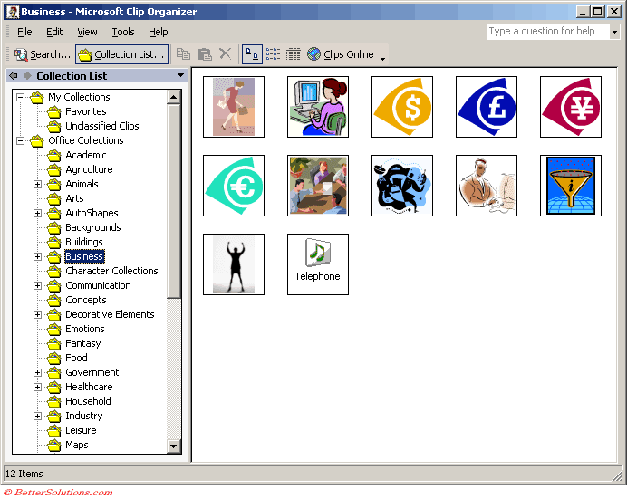Click the Search toolbar button

tap(42, 54)
